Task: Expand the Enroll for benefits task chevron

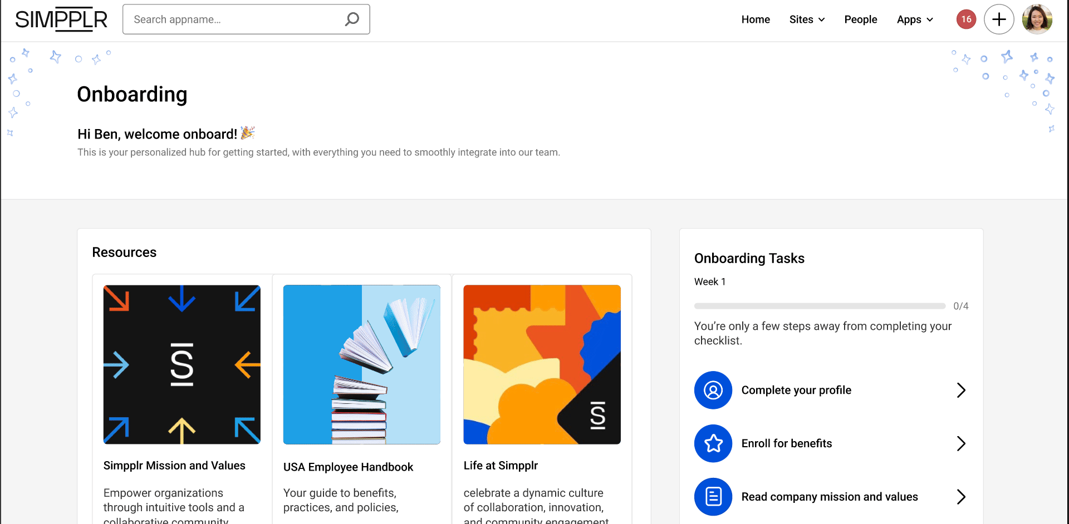Action: 962,443
